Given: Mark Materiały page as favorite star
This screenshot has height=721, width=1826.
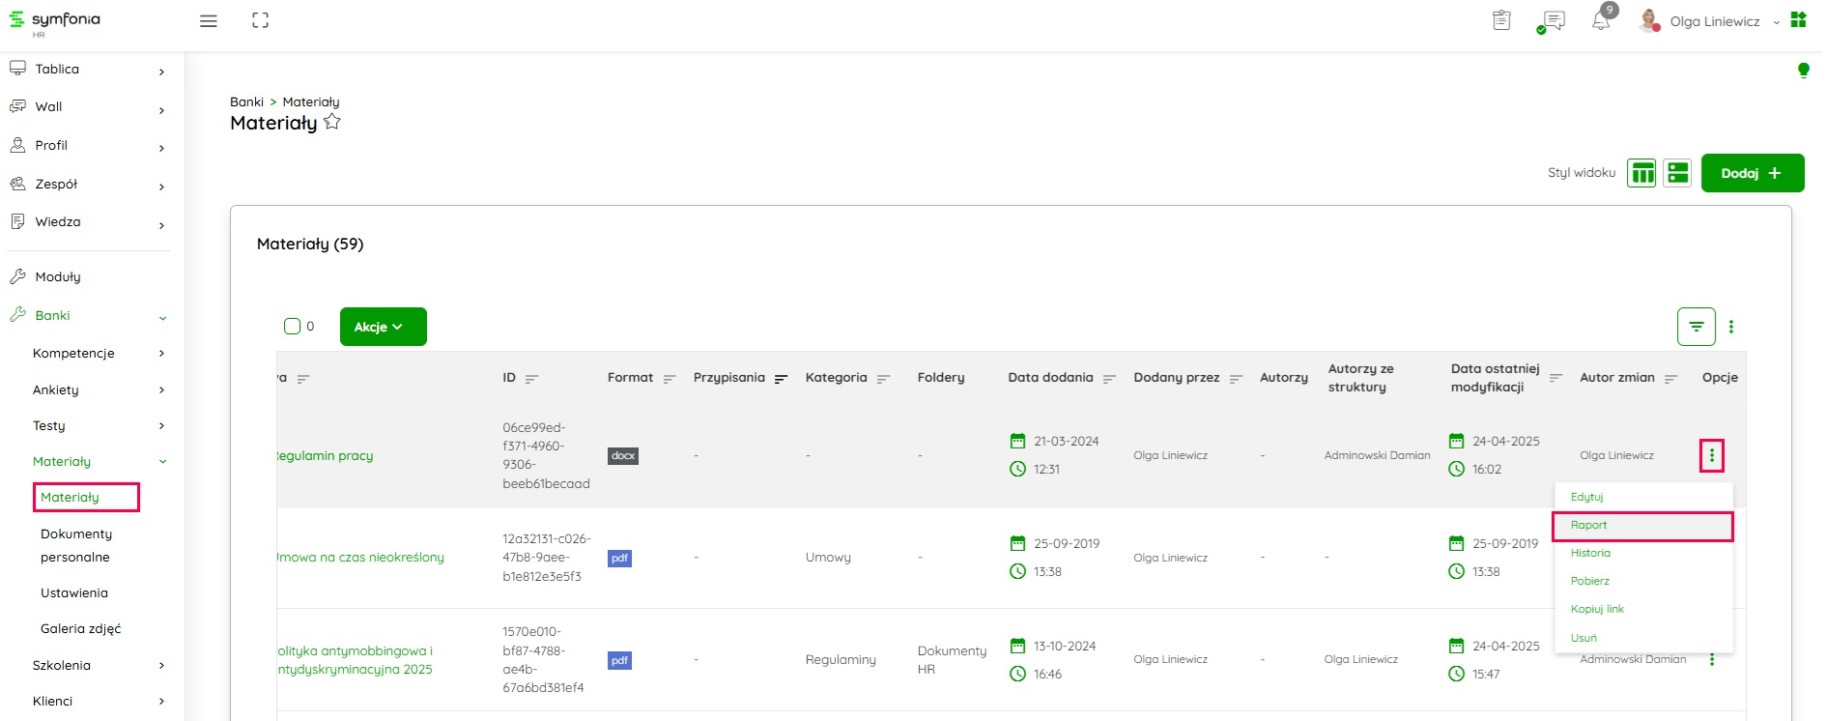Looking at the screenshot, I should click(332, 123).
